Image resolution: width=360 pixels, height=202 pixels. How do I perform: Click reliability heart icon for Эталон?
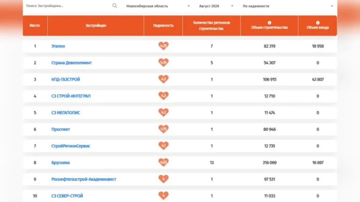coord(164,46)
